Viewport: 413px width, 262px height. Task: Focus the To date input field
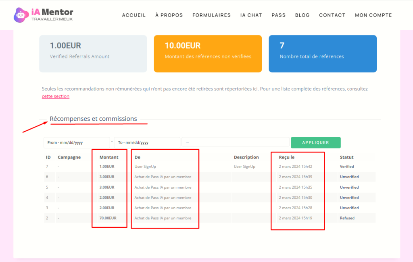coord(147,142)
